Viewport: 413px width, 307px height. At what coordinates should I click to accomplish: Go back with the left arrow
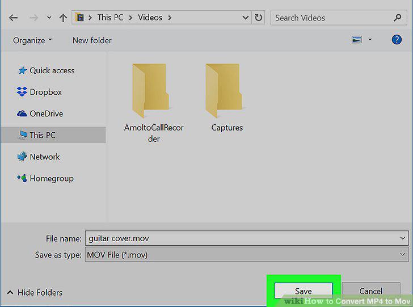pos(13,18)
